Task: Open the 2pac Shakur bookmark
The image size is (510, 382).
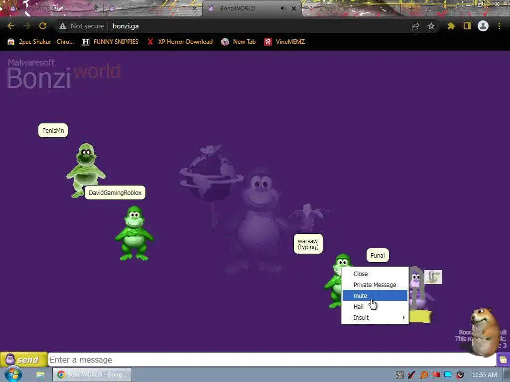Action: click(41, 42)
